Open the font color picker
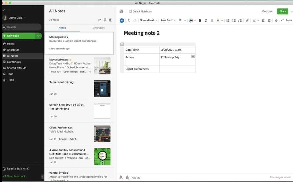This screenshot has width=293, height=182. coord(191,21)
